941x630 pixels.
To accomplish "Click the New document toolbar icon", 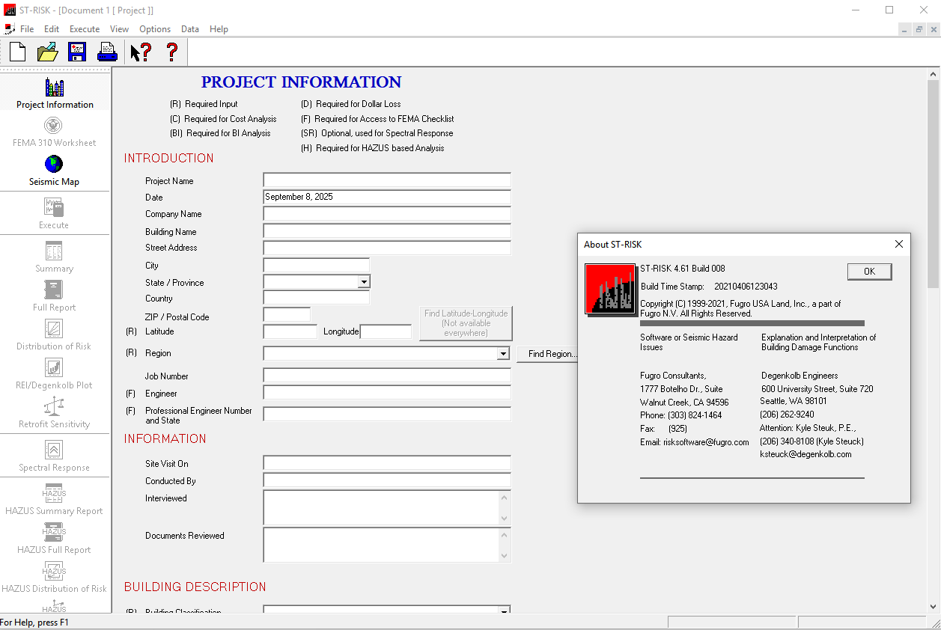I will click(17, 52).
